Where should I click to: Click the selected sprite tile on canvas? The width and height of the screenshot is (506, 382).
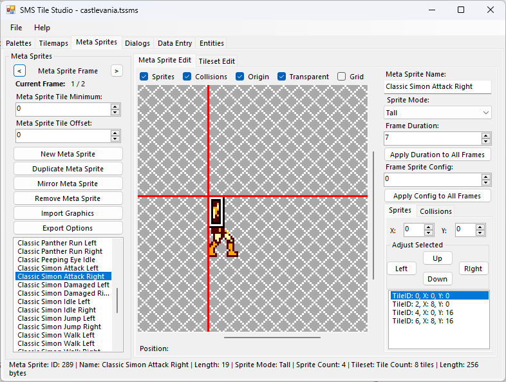coord(216,212)
